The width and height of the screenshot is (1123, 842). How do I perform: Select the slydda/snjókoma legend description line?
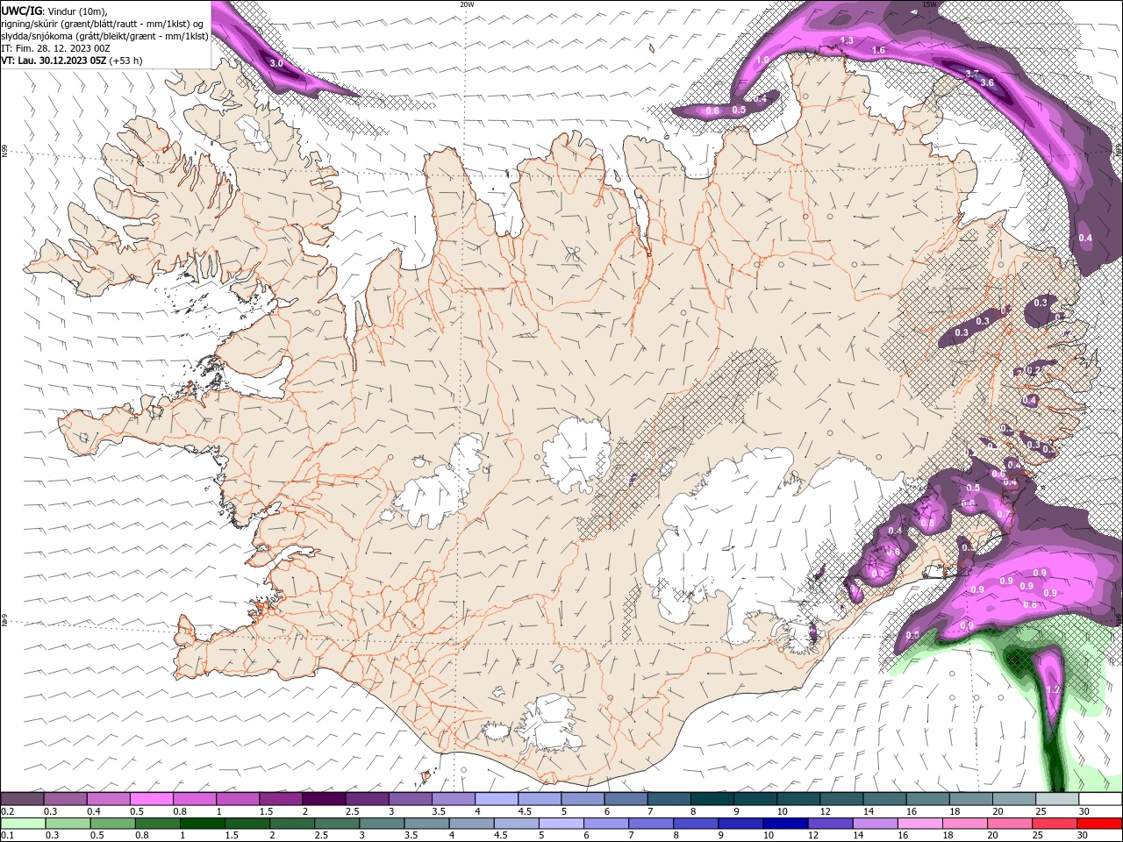click(x=104, y=36)
